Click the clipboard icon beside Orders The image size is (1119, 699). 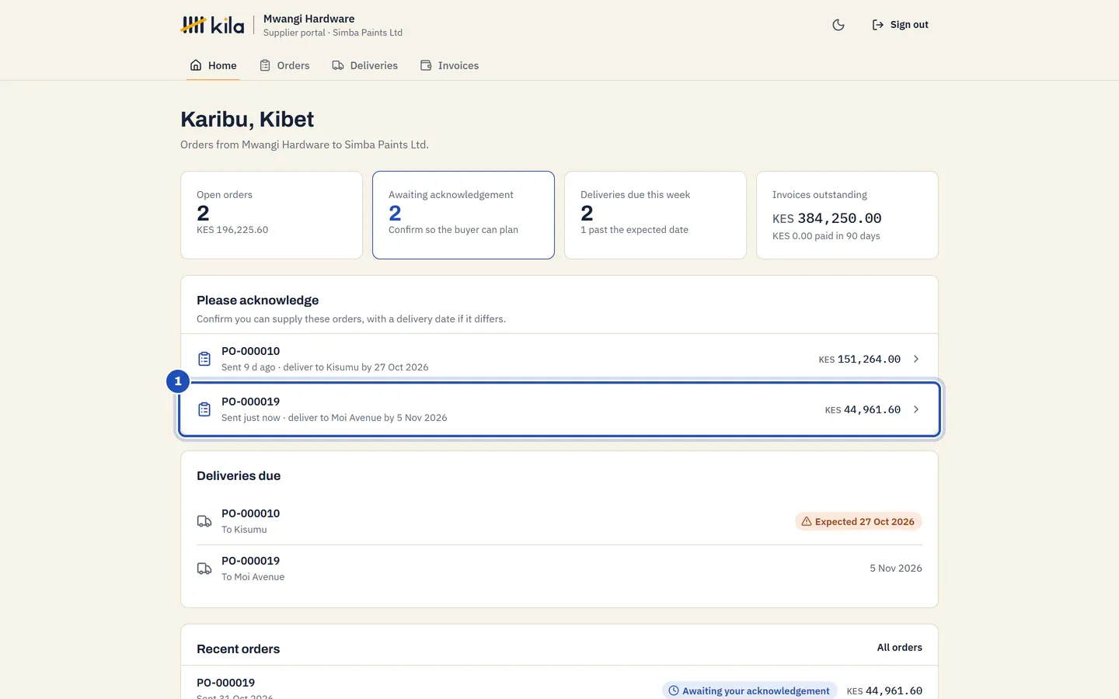click(x=265, y=65)
